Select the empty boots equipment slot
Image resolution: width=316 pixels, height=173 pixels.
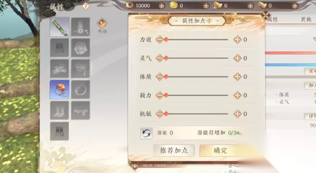click(60, 110)
